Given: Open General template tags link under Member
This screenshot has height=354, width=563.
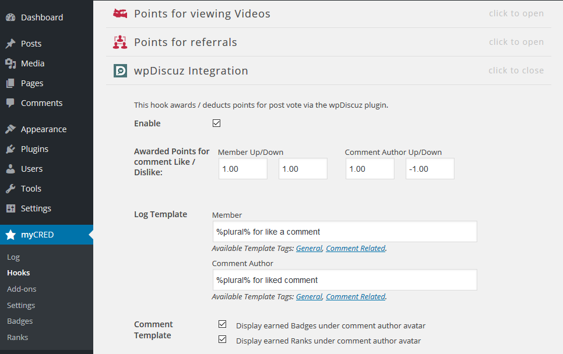Looking at the screenshot, I should click(x=309, y=248).
